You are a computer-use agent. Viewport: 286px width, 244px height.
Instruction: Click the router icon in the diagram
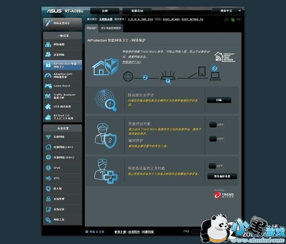point(168,76)
